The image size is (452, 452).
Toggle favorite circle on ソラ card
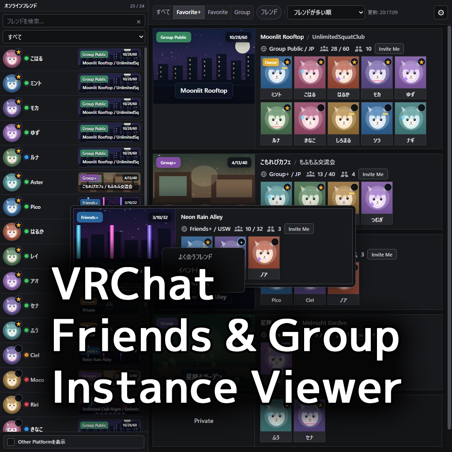tap(388, 108)
